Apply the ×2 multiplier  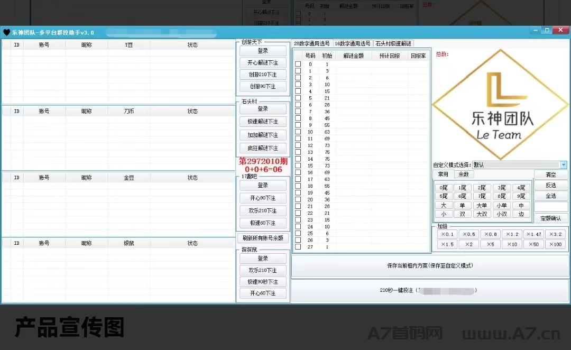[x=468, y=244]
